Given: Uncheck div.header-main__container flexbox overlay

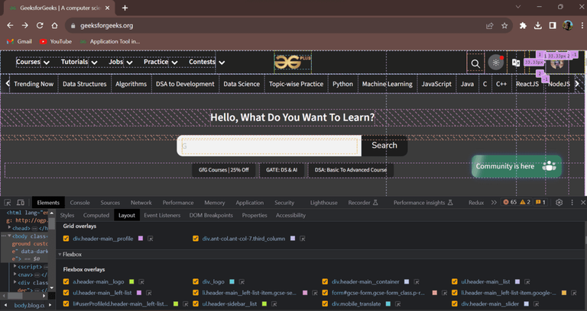Looking at the screenshot, I should tap(325, 282).
